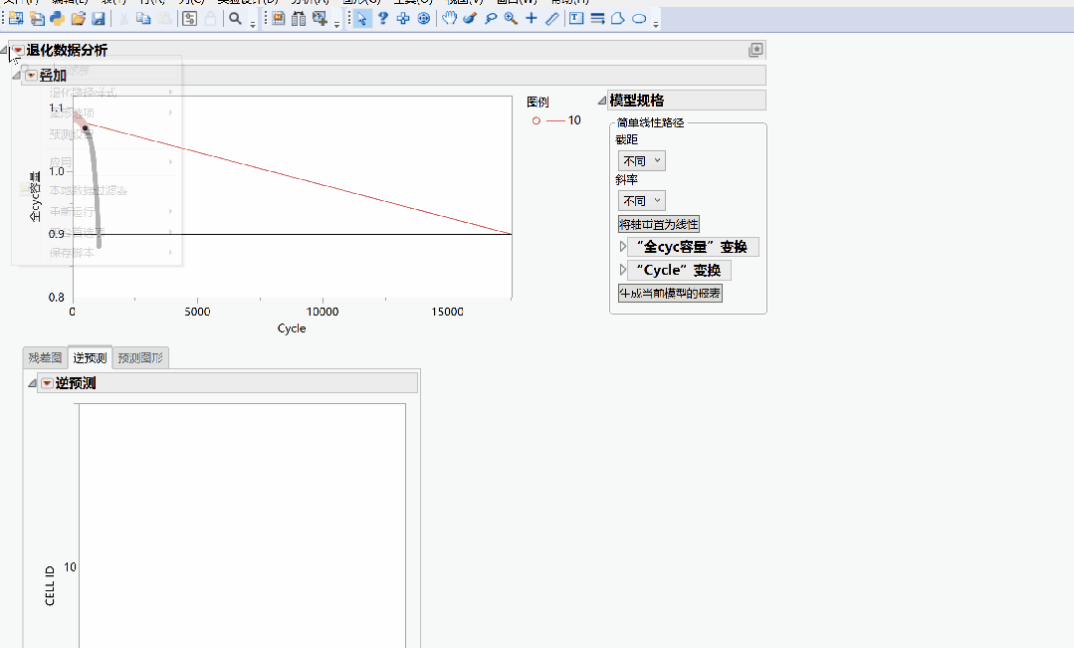Viewport: 1074px width, 648px height.
Task: Select the Magnifier zoom tool
Action: click(x=511, y=19)
